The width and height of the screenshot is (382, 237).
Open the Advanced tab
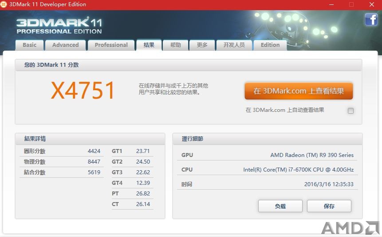point(65,45)
